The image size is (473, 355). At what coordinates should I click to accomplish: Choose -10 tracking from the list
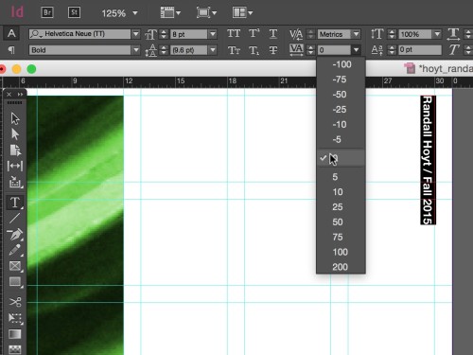click(x=341, y=124)
